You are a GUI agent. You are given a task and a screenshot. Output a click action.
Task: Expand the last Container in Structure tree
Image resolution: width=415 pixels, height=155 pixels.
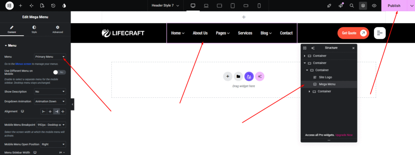point(309,91)
